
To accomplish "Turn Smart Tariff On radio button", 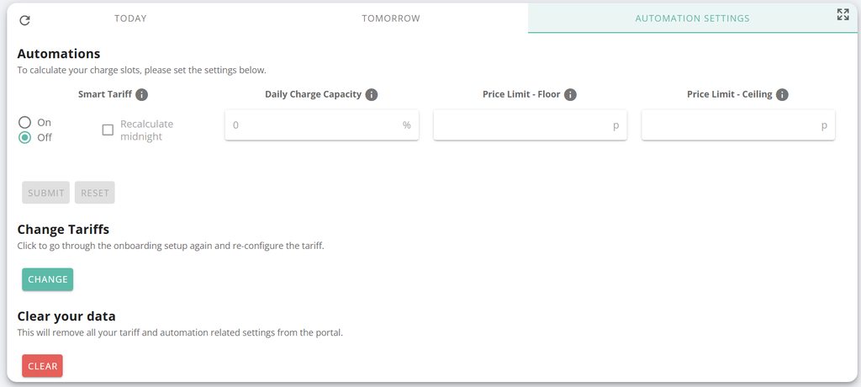I will [x=25, y=123].
